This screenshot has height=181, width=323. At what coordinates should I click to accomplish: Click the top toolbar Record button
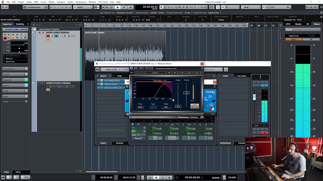[130, 7]
